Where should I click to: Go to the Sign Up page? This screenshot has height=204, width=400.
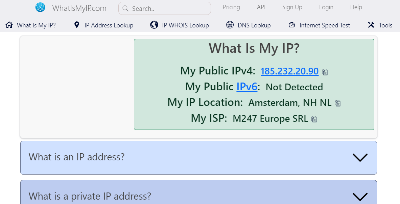[292, 7]
